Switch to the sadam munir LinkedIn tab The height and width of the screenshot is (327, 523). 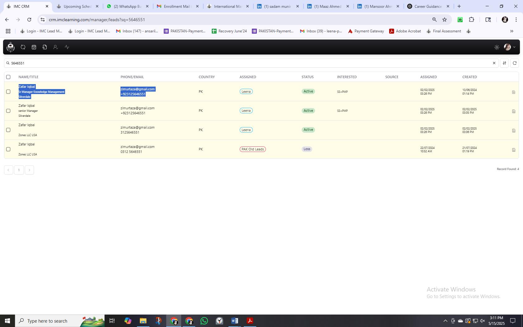[278, 6]
